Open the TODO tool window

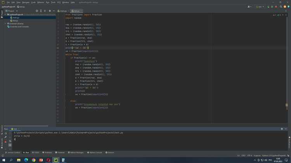[36, 153]
